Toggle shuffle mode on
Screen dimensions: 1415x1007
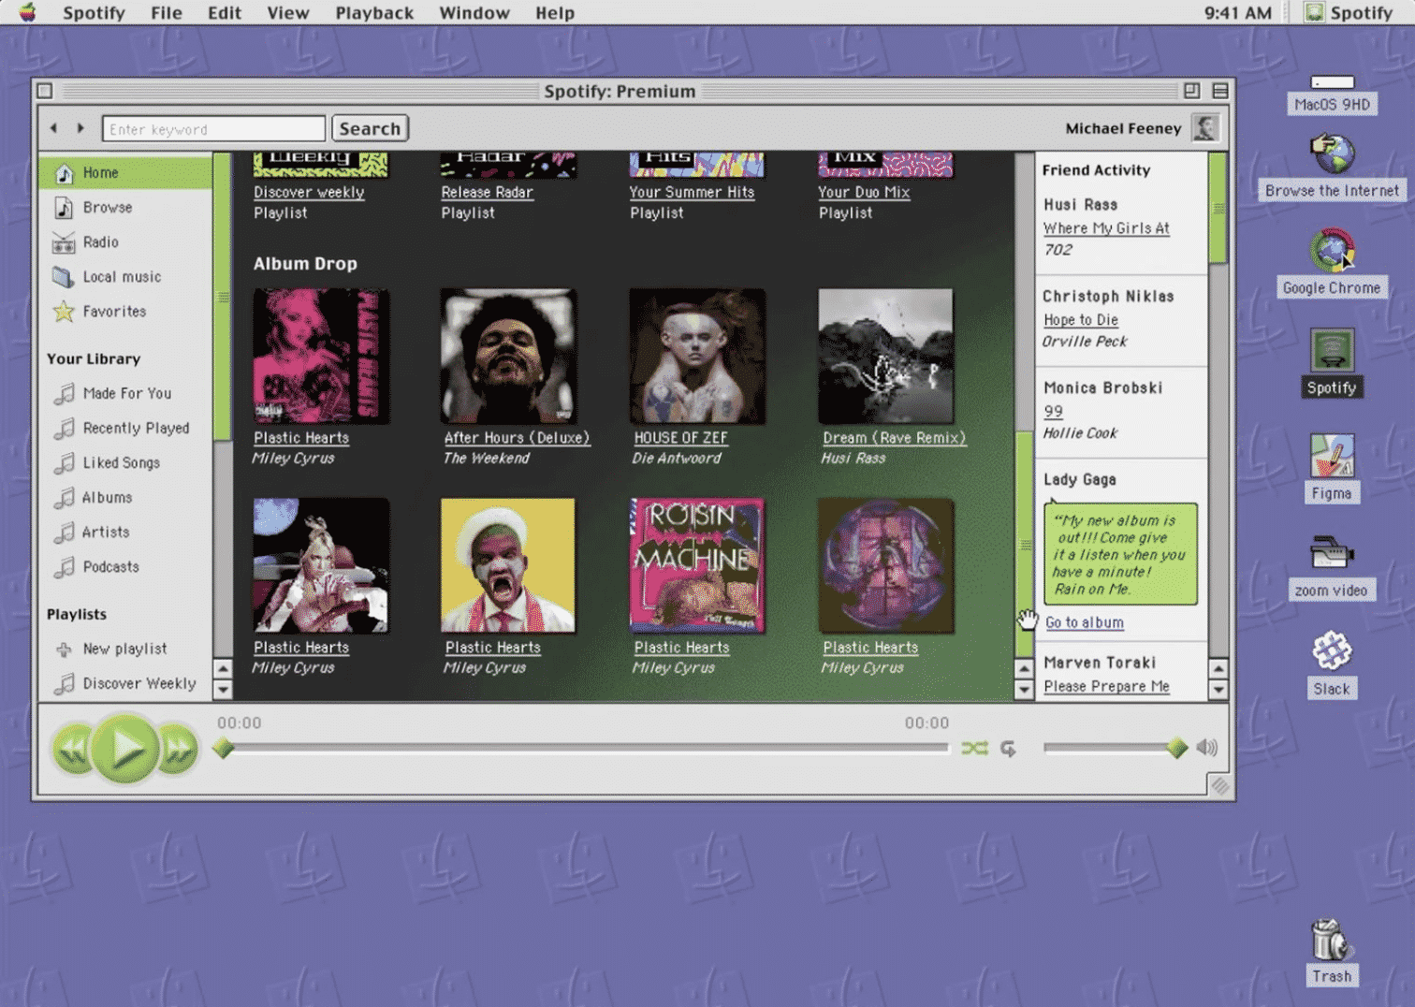coord(974,748)
